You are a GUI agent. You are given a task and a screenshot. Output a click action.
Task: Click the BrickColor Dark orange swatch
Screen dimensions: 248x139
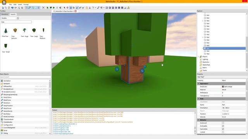point(223,86)
